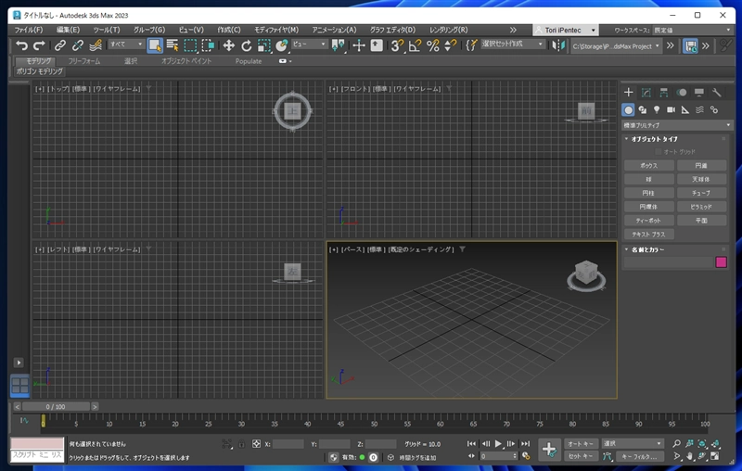Select Shapes category icon
The width and height of the screenshot is (742, 471).
tap(642, 109)
